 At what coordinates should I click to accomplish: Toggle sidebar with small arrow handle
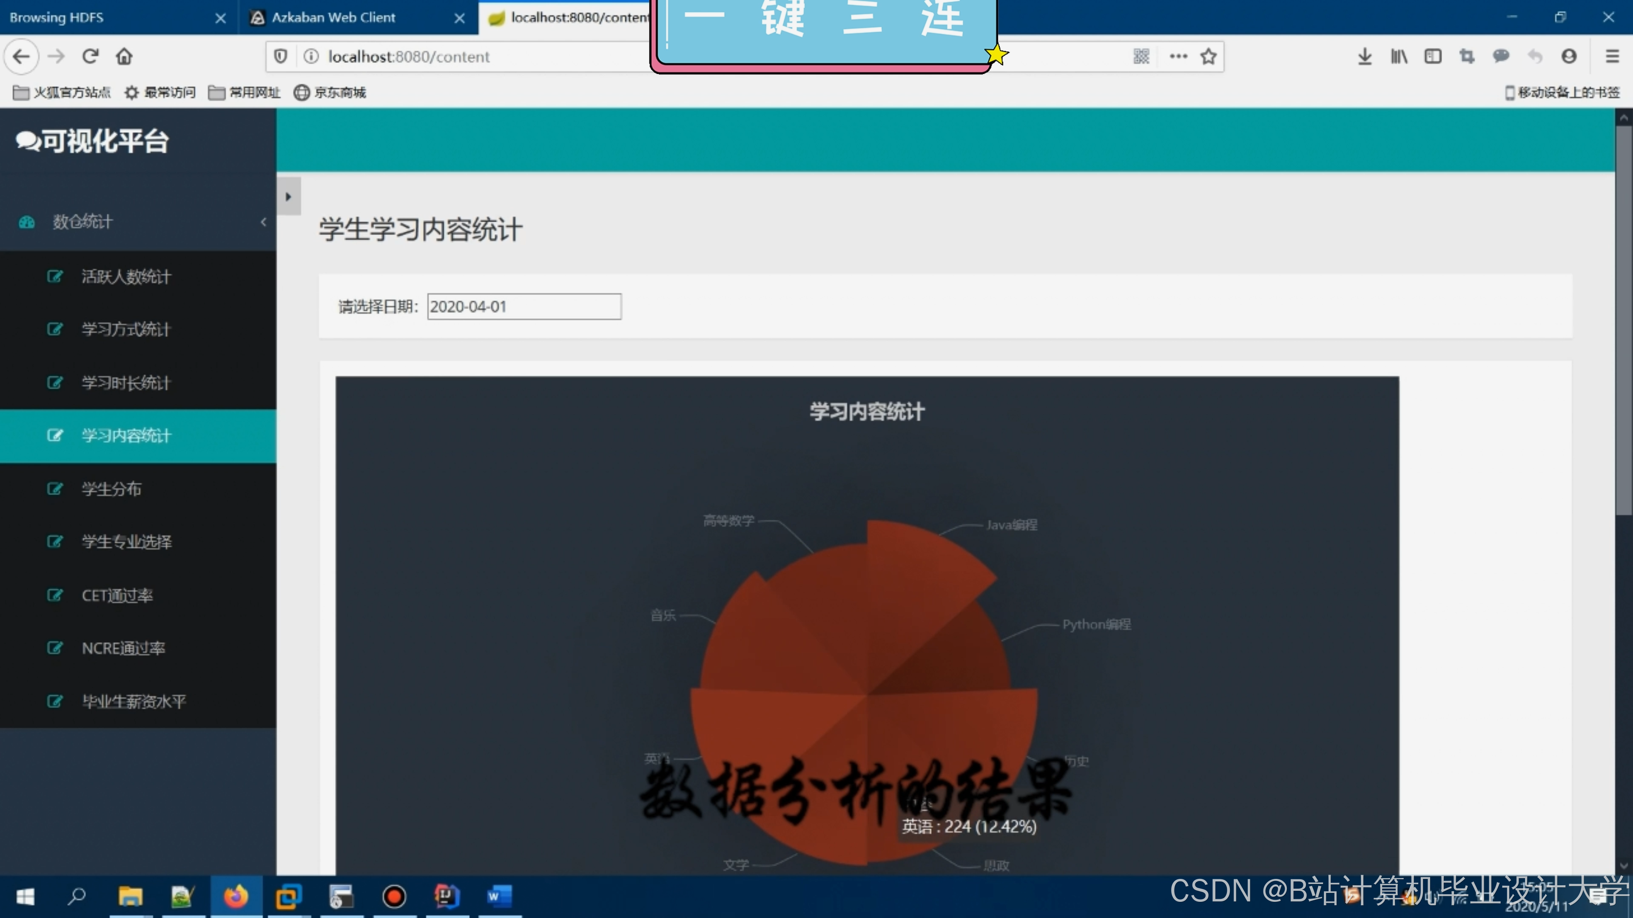288,196
